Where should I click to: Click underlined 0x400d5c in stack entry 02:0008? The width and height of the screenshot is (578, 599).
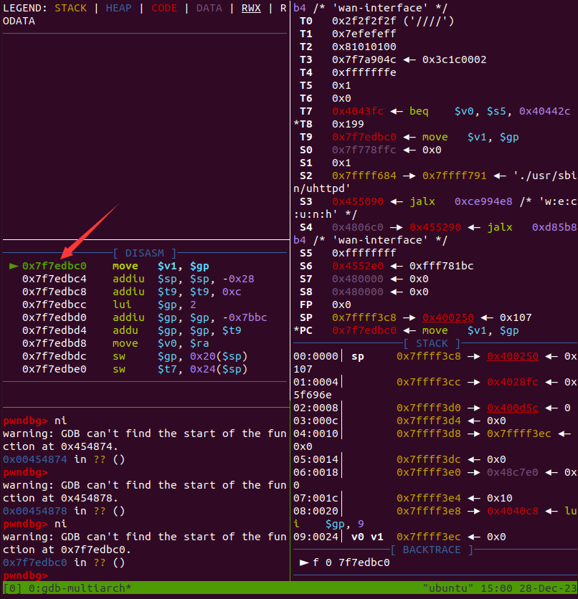[513, 408]
